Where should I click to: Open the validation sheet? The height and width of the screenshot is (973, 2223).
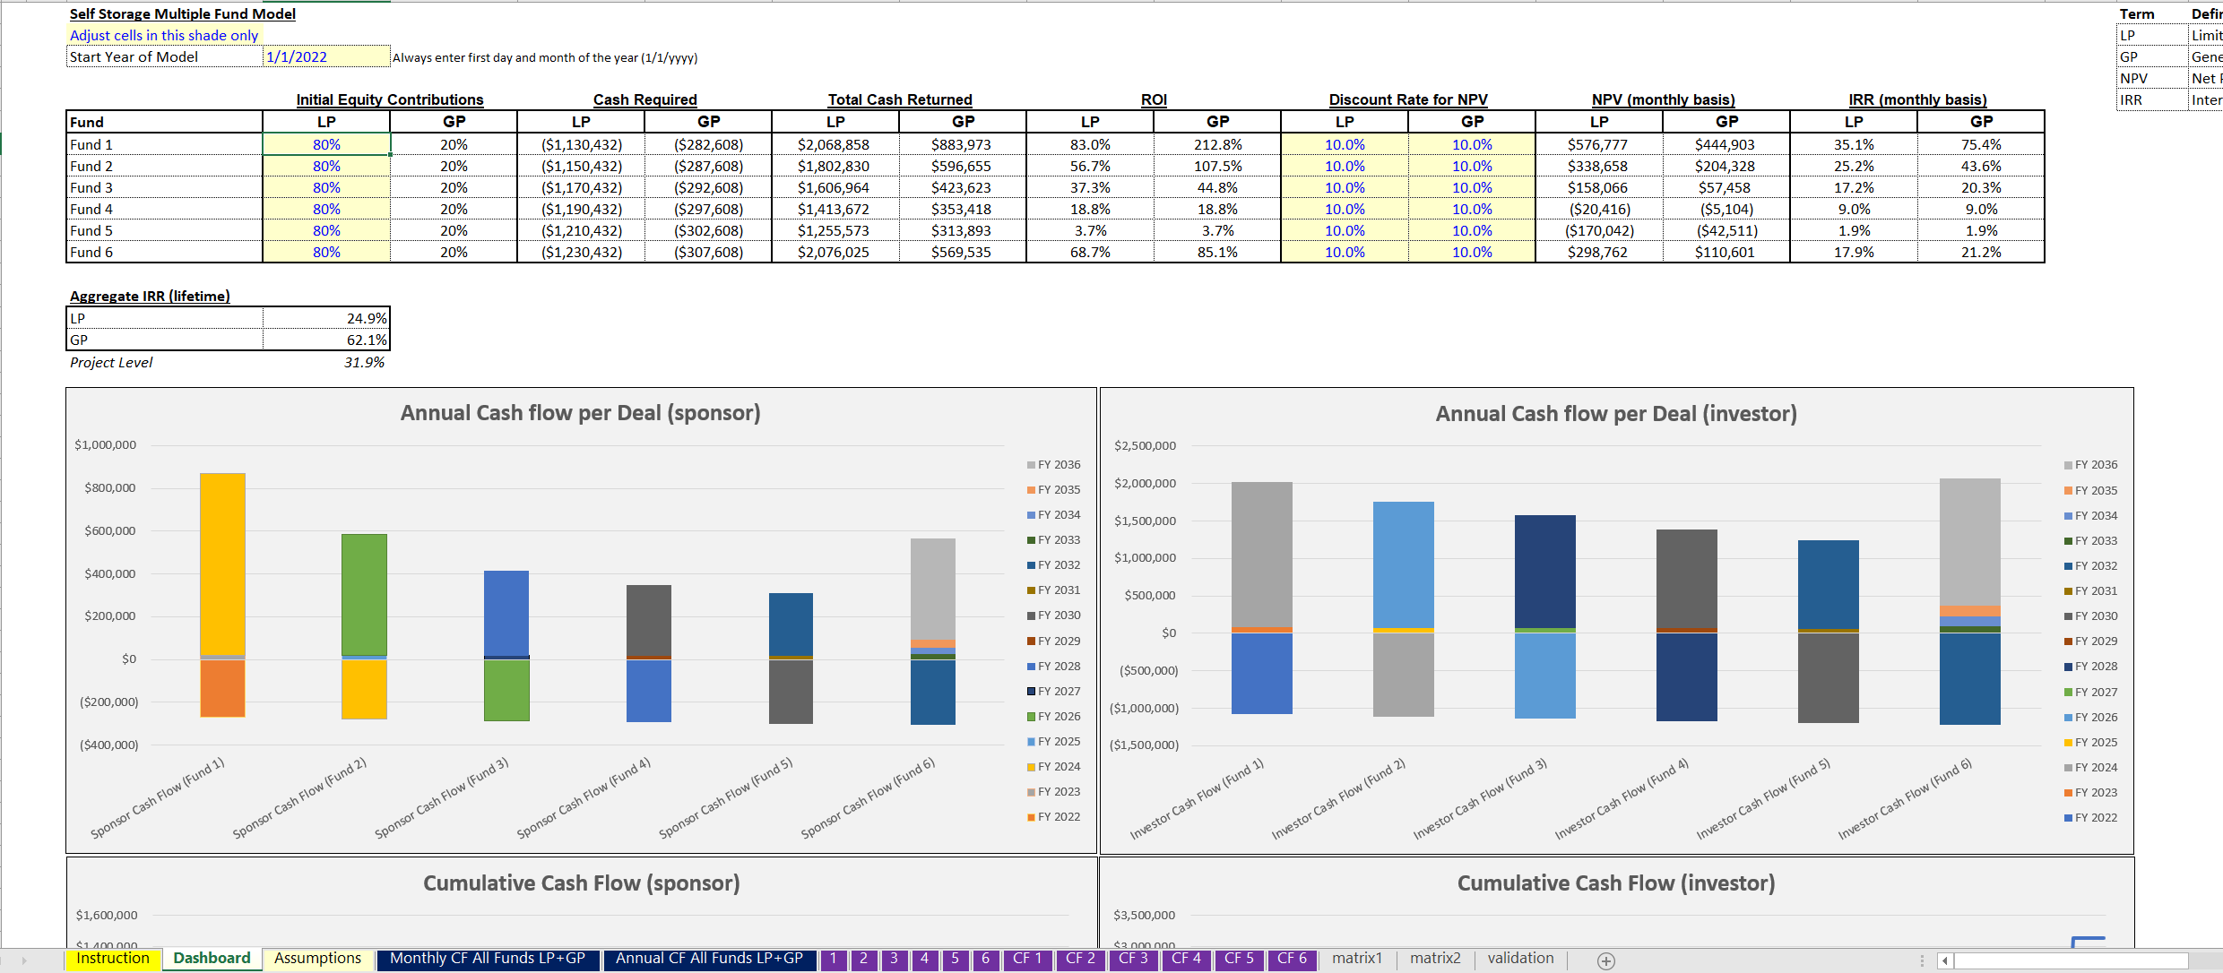pyautogui.click(x=1519, y=958)
